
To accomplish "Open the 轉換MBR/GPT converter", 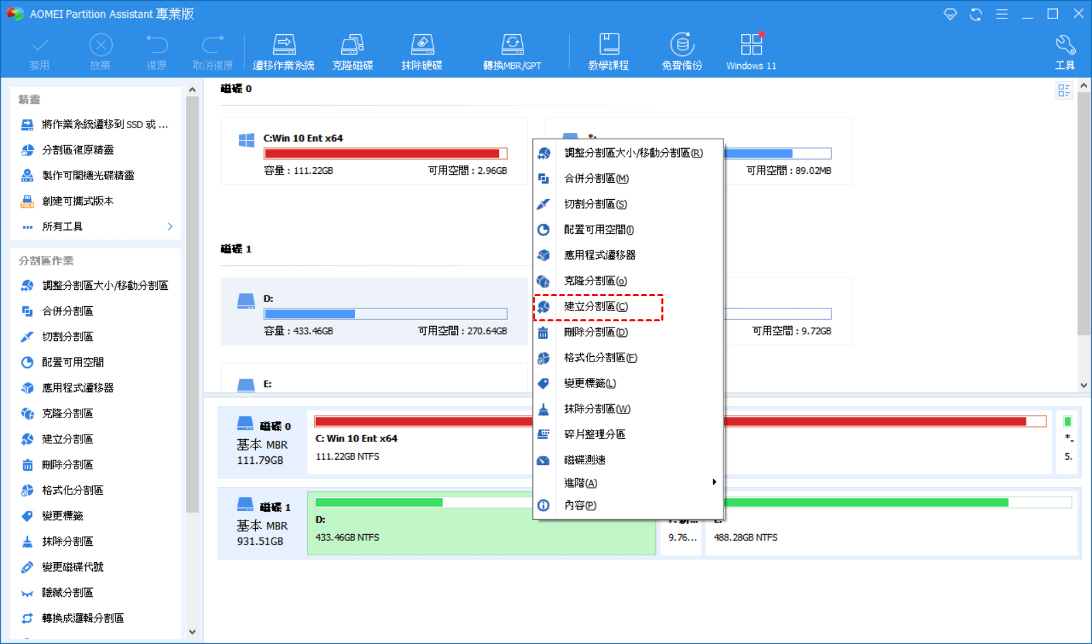I will [512, 53].
